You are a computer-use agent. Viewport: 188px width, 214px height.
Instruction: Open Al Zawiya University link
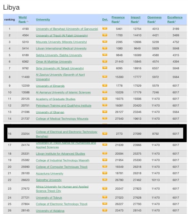coord(61,77)
